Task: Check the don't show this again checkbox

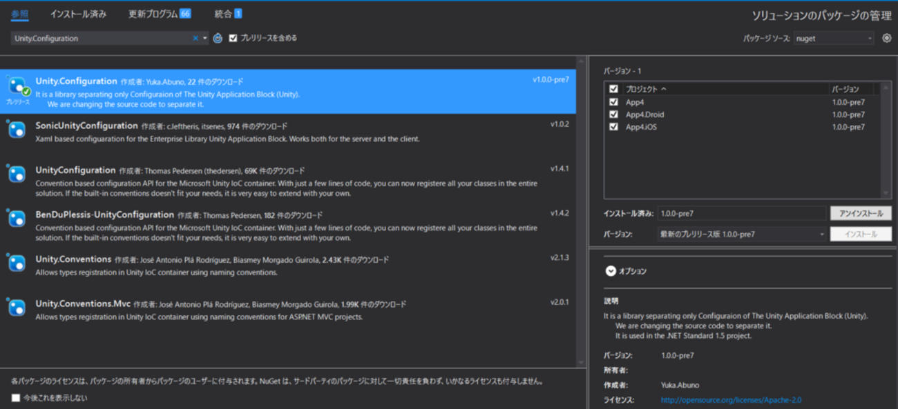Action: pyautogui.click(x=16, y=398)
